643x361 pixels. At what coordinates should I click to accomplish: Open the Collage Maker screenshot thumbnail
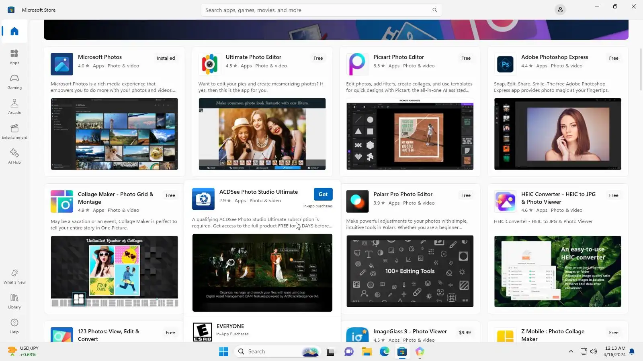click(115, 272)
